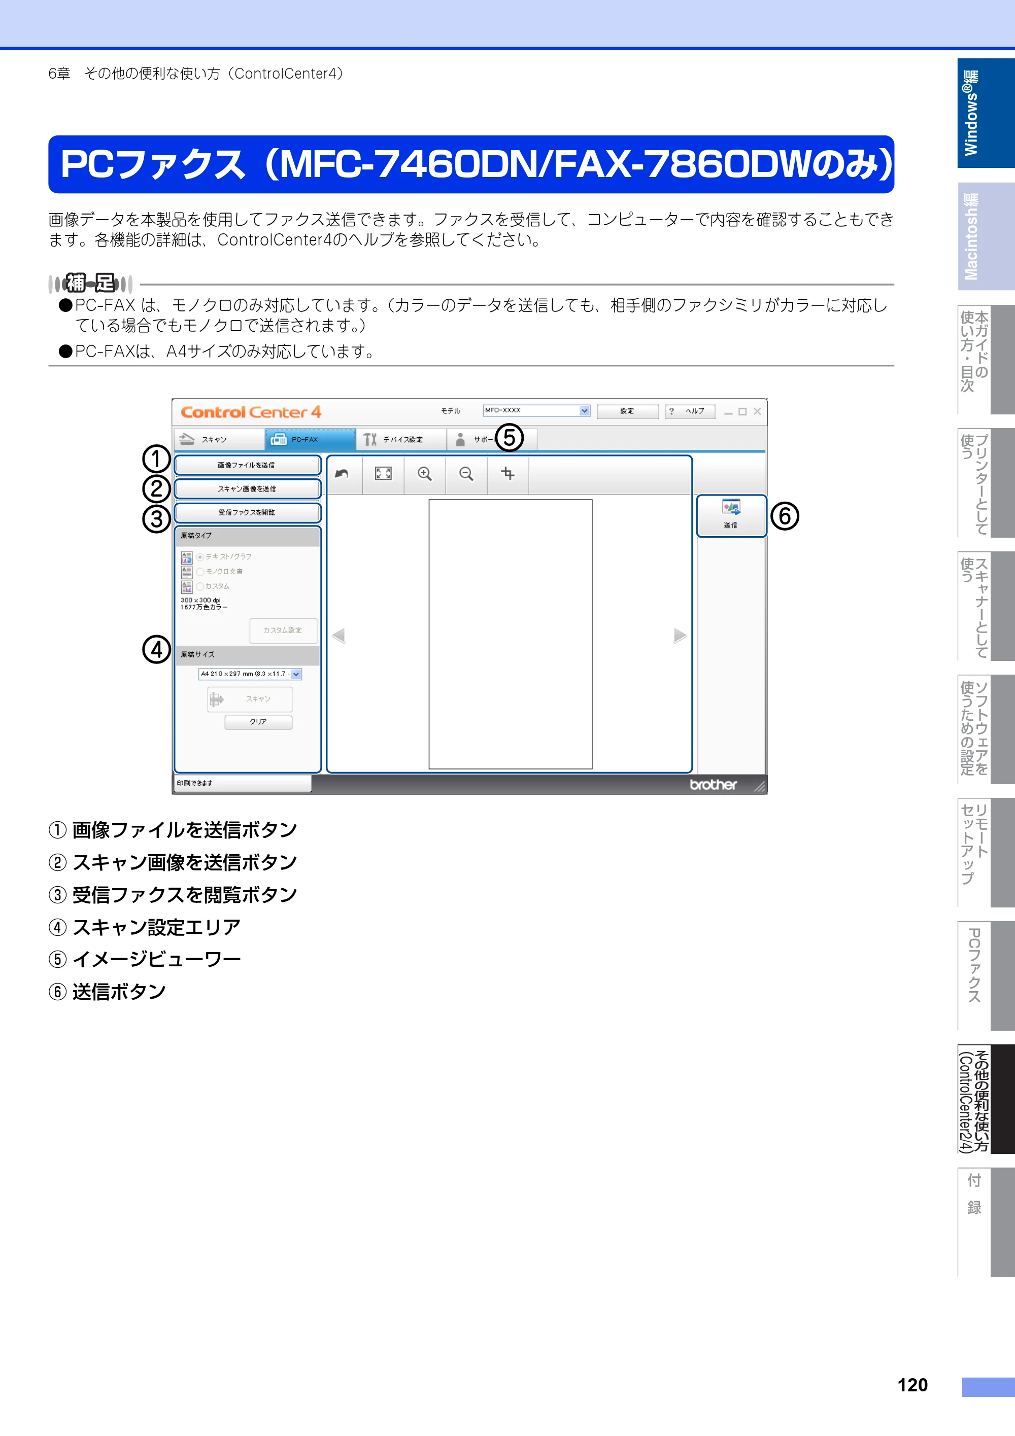Screen dimensions: 1015x1436
Task: Click the resize grip at window corner
Action: click(x=760, y=787)
